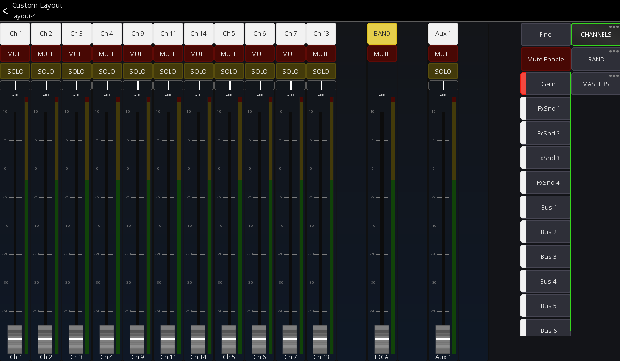Open the yellow BAND name button
The image size is (620, 361).
pos(382,33)
